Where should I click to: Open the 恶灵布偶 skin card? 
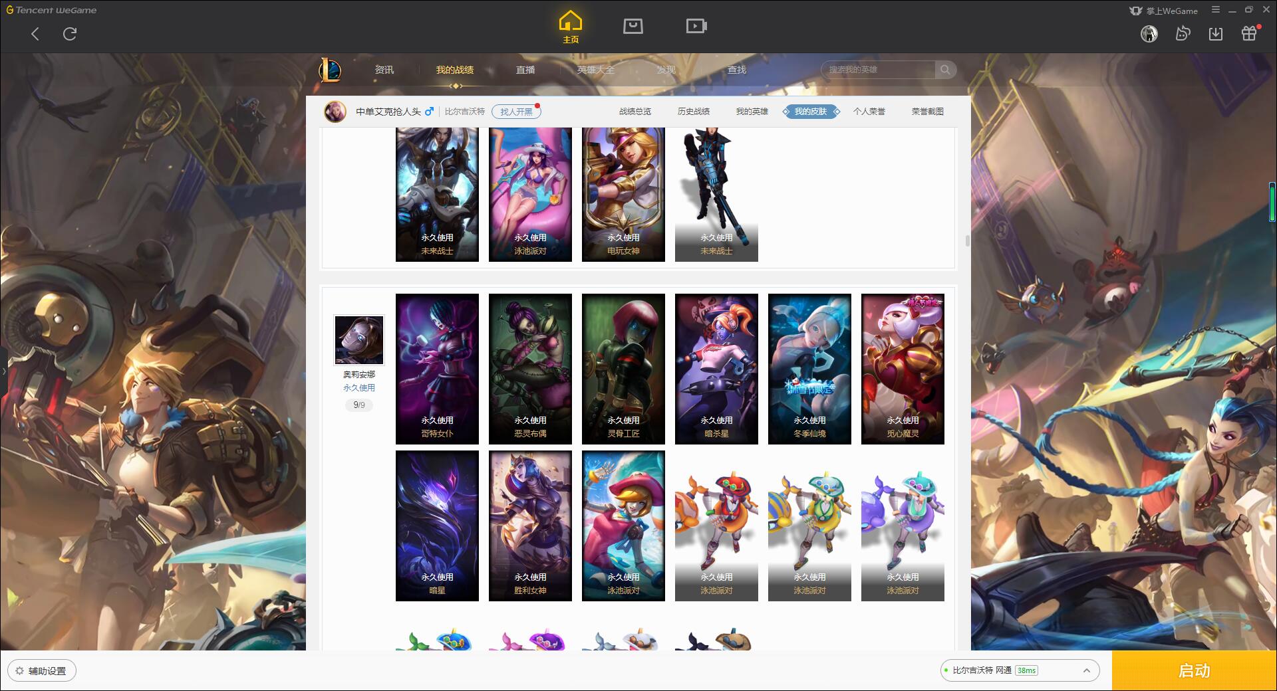pyautogui.click(x=530, y=369)
